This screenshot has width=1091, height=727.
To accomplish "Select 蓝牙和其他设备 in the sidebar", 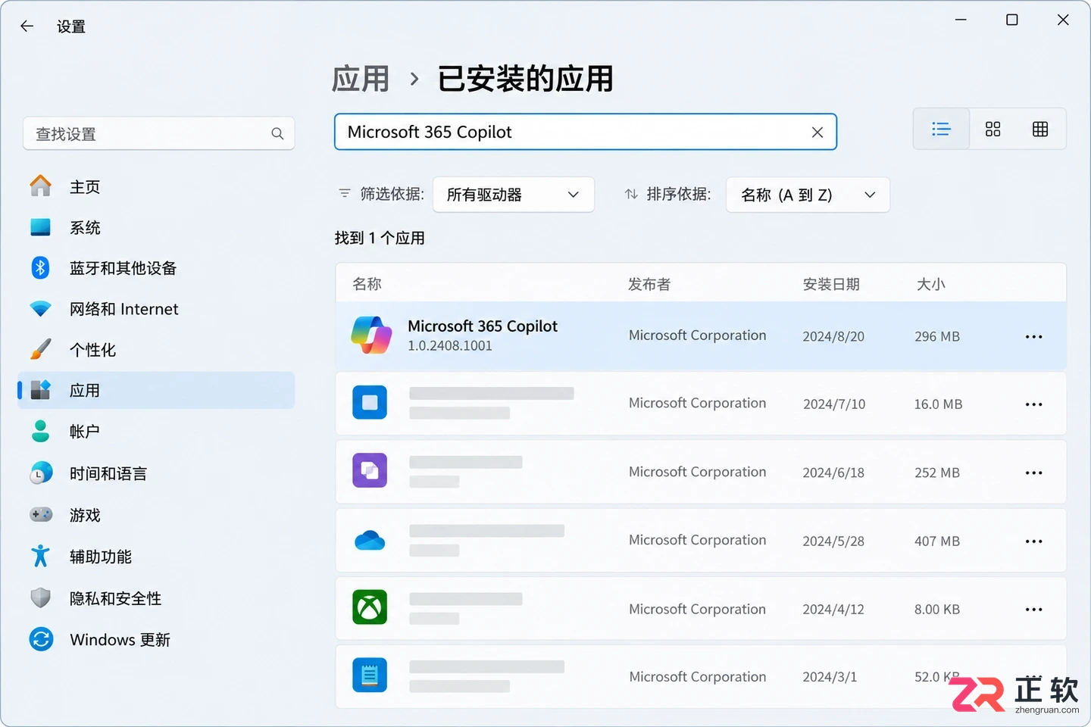I will coord(156,268).
